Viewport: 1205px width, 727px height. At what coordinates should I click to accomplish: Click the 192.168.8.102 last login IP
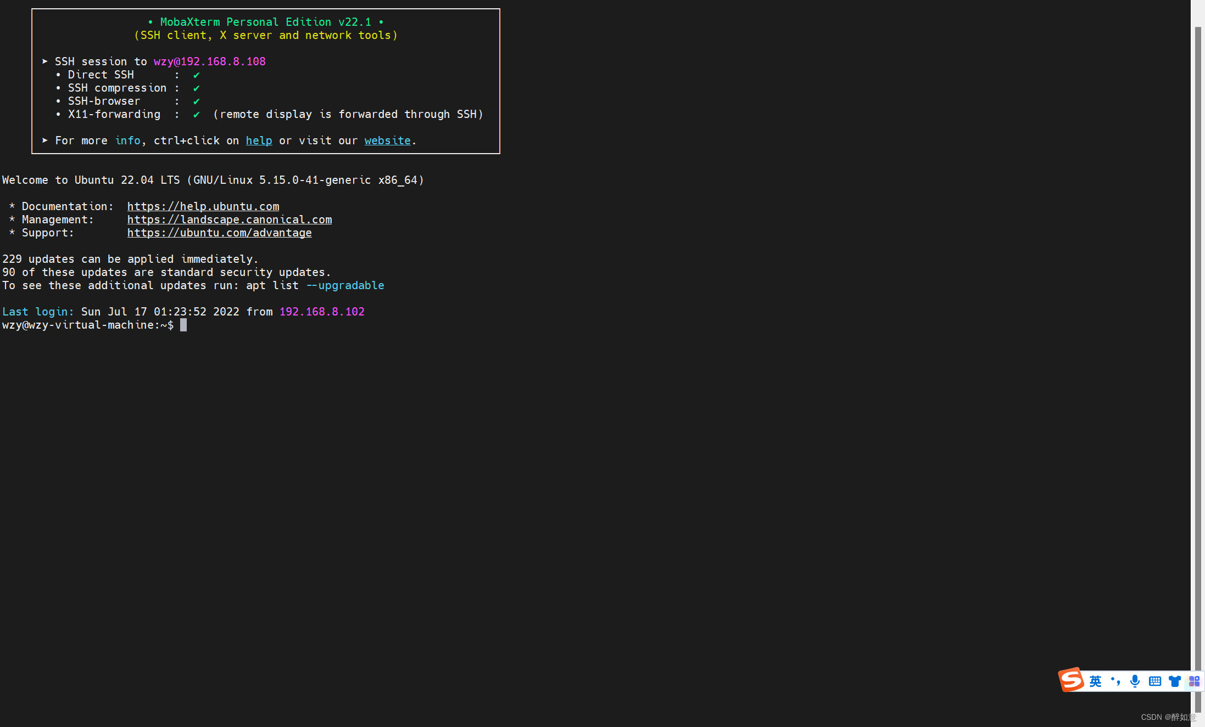pos(322,312)
